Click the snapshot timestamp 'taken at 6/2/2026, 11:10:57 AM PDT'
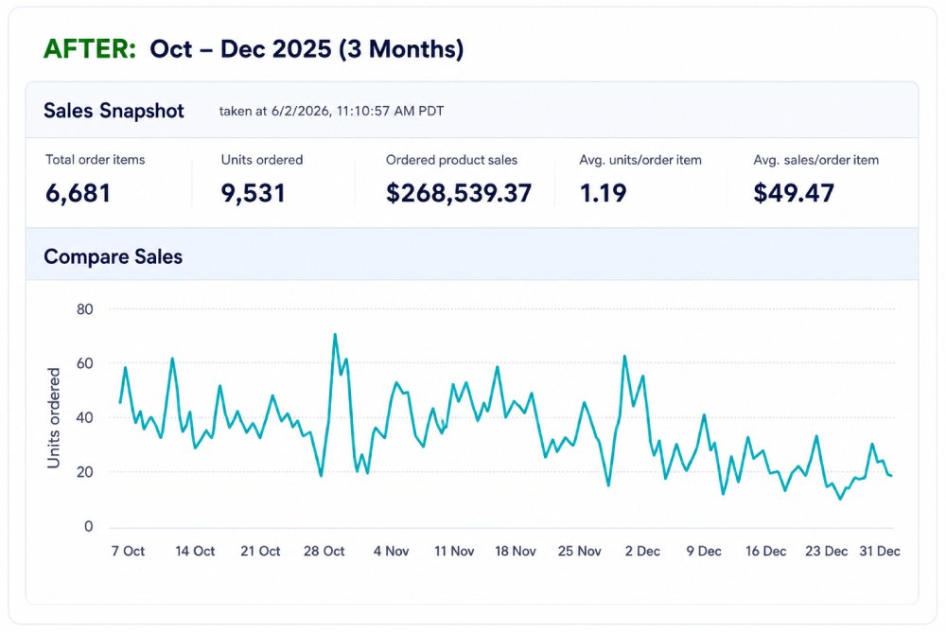The image size is (946, 632). tap(331, 111)
